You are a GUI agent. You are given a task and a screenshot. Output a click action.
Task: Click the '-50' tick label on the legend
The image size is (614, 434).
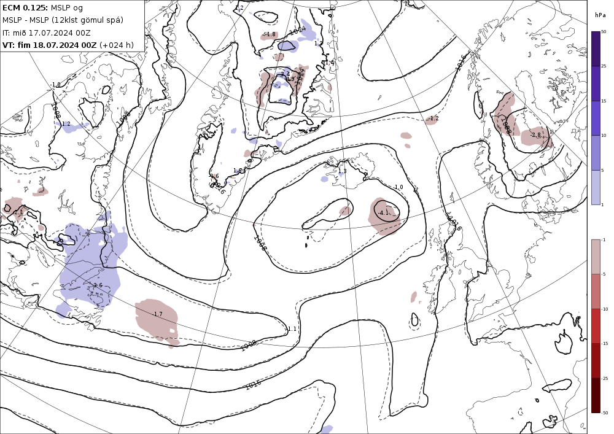click(x=605, y=413)
